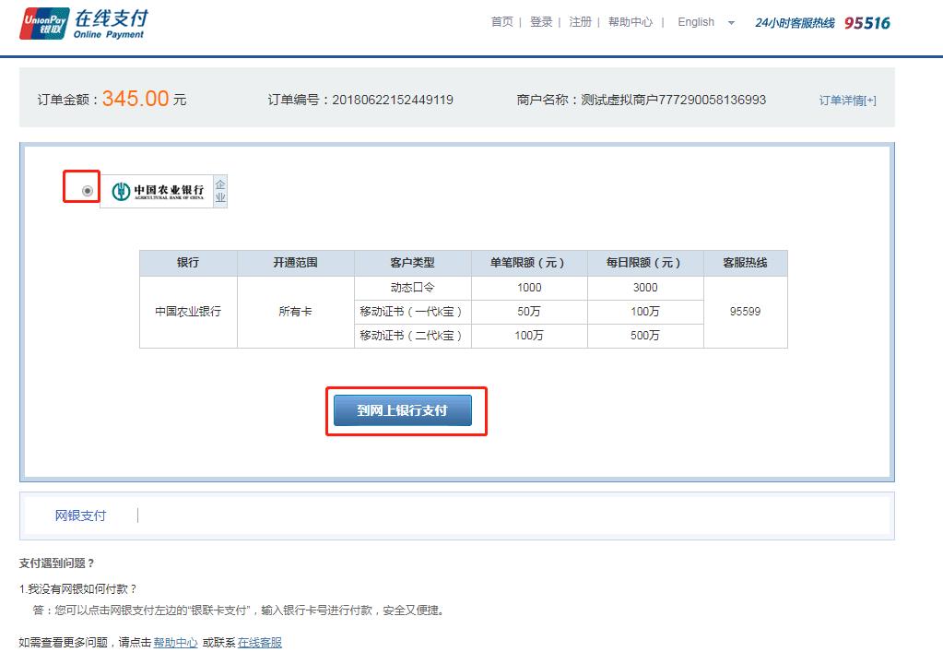Click the 动态口令 customer type row

click(x=412, y=288)
